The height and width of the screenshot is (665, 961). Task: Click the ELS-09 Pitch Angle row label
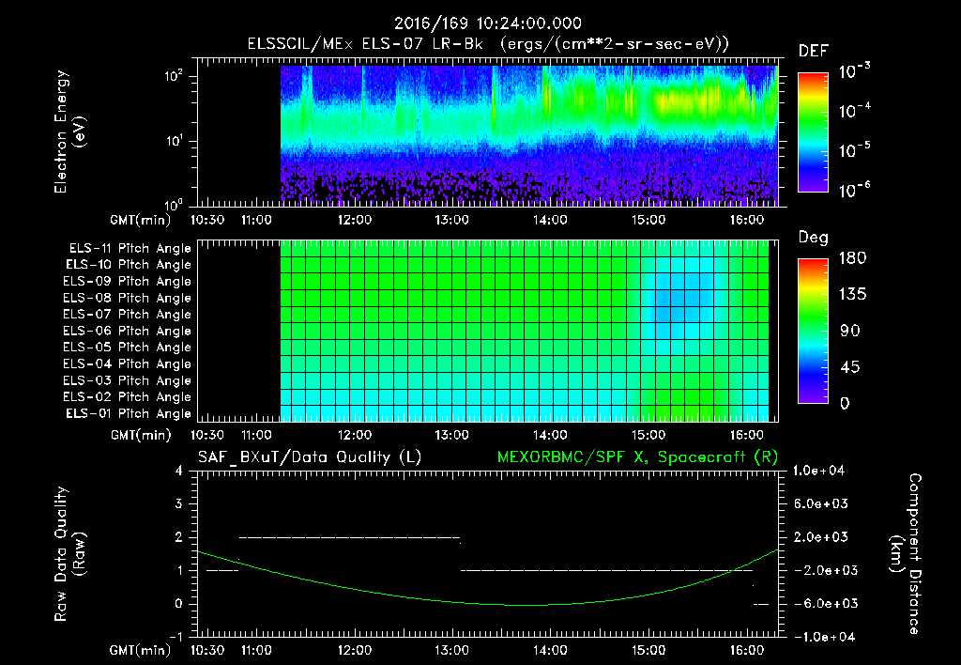tap(128, 282)
